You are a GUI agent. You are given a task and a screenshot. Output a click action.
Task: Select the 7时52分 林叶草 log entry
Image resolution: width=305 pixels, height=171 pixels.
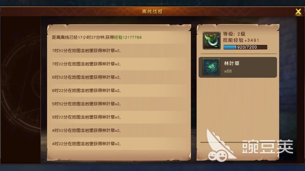tap(119, 50)
